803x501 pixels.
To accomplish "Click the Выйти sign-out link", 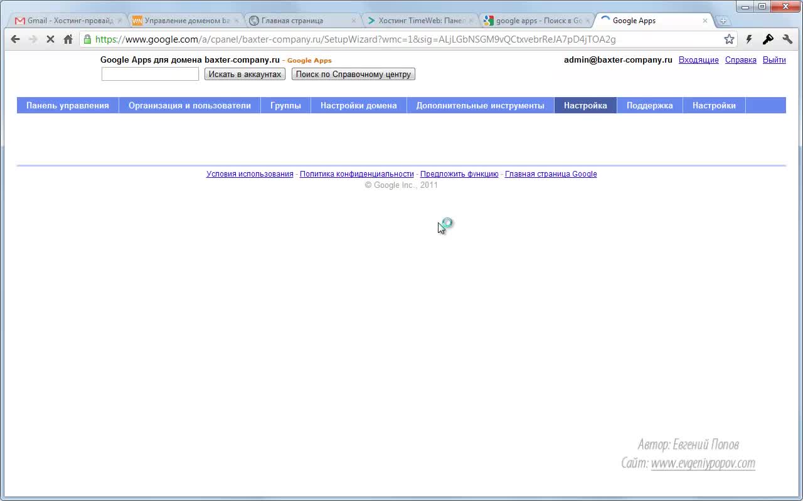I will tap(774, 60).
